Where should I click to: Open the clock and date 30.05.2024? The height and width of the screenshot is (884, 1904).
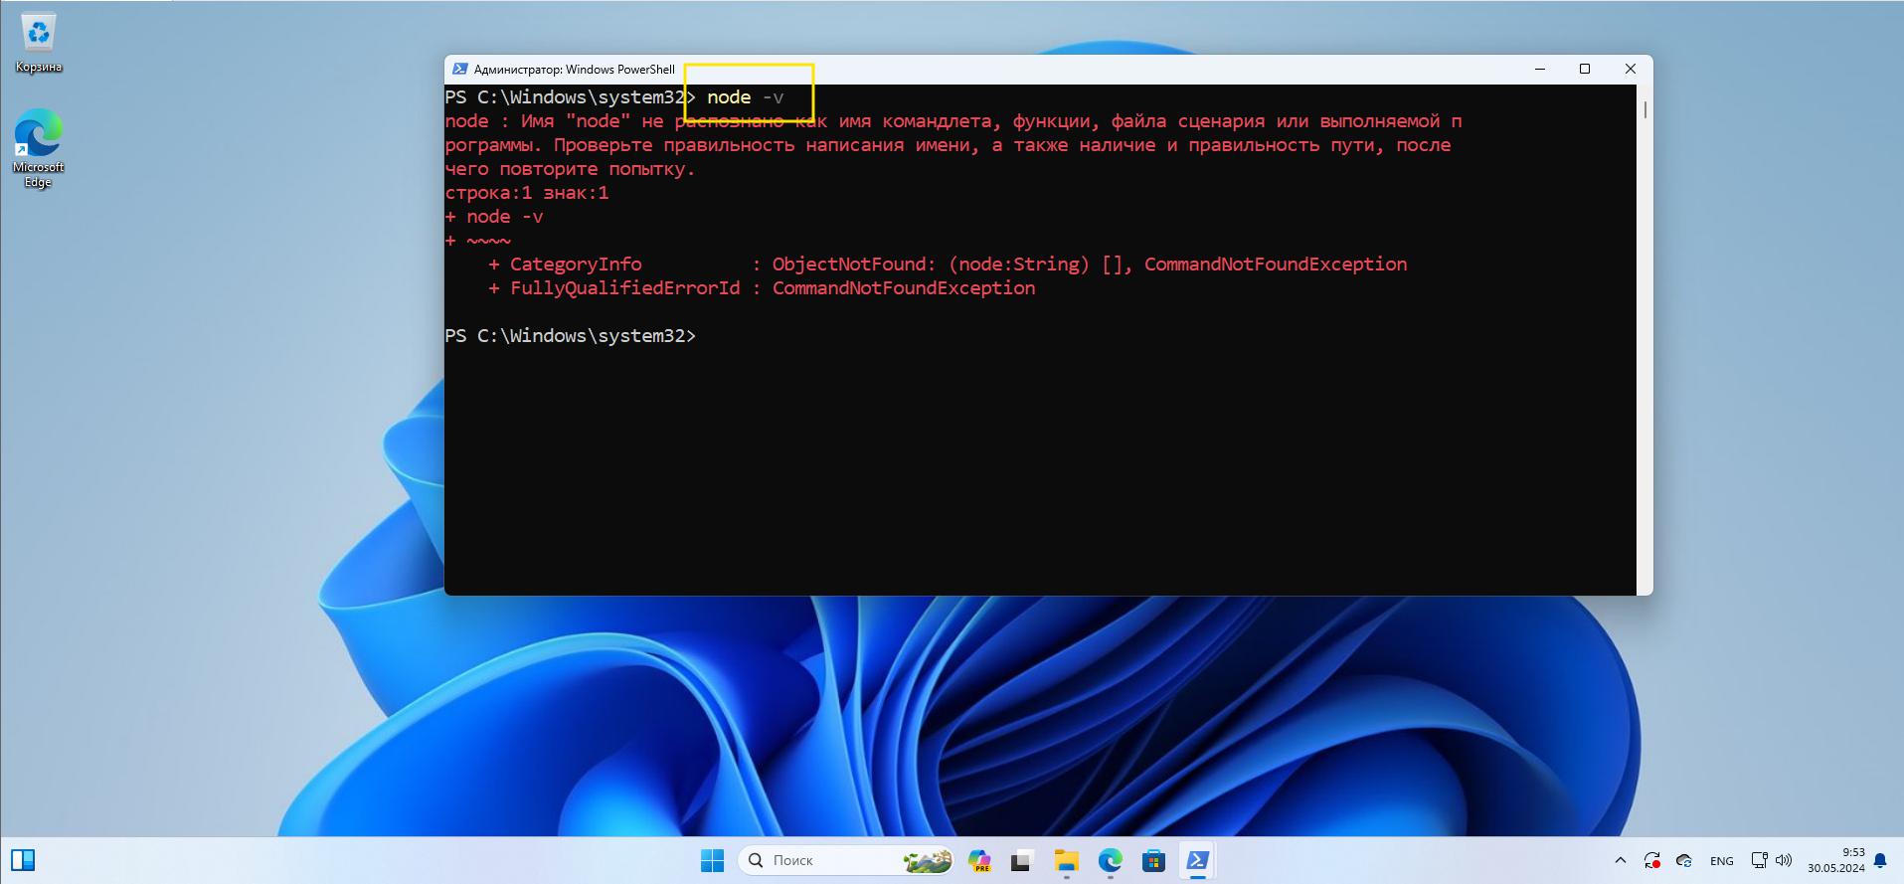pos(1835,860)
